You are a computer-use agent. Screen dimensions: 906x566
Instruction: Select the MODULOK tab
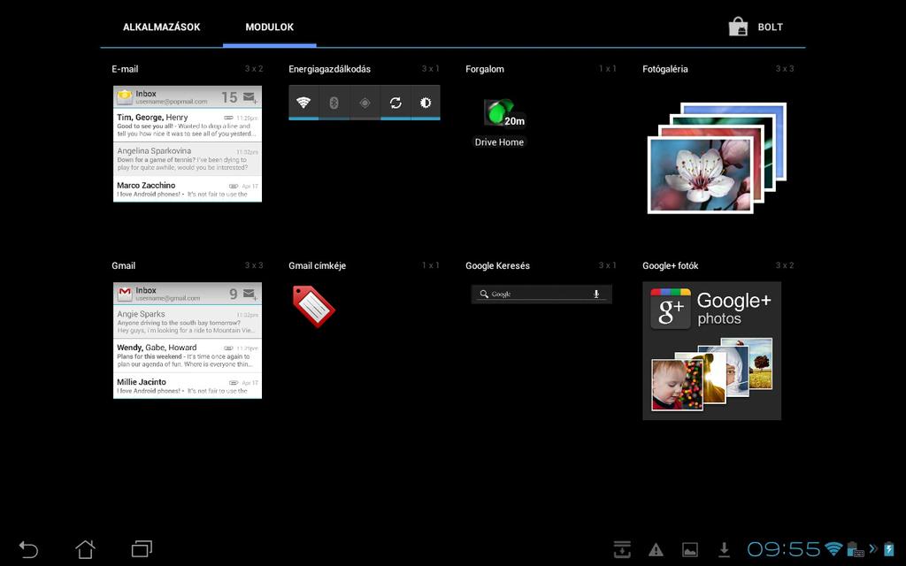click(269, 27)
